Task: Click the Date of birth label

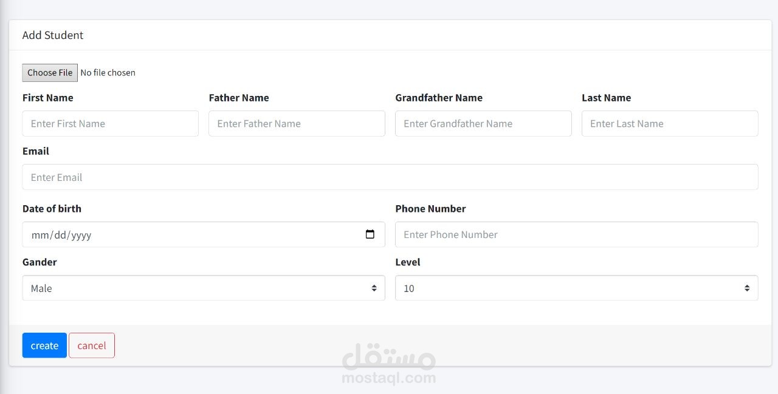Action: (x=52, y=209)
